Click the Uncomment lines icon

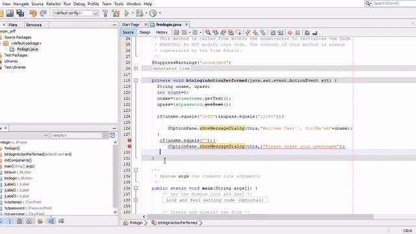(x=315, y=32)
